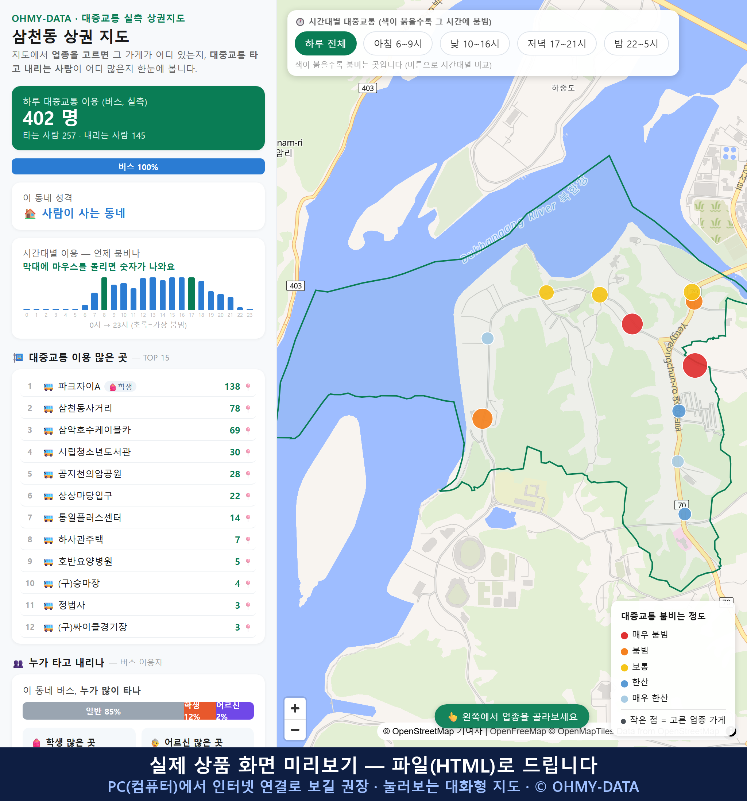Click the pin icon for 하사관주택

click(x=248, y=540)
